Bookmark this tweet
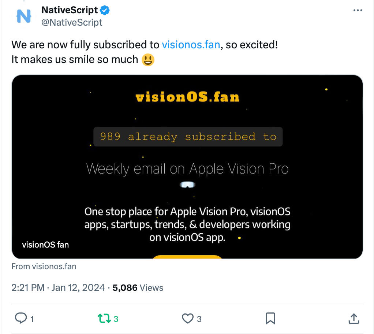Image resolution: width=374 pixels, height=334 pixels. pyautogui.click(x=270, y=318)
